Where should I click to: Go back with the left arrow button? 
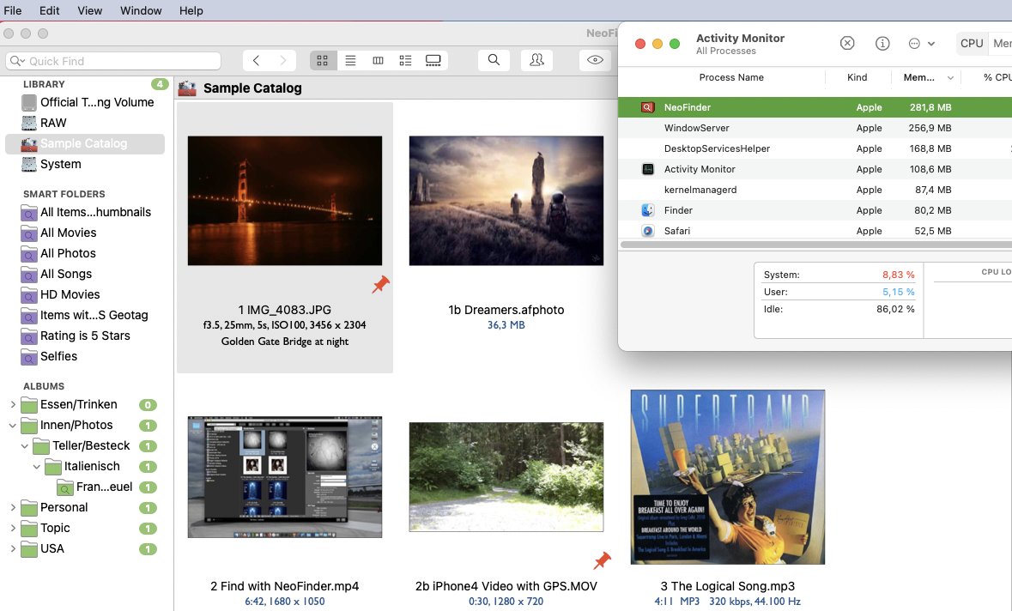[257, 61]
